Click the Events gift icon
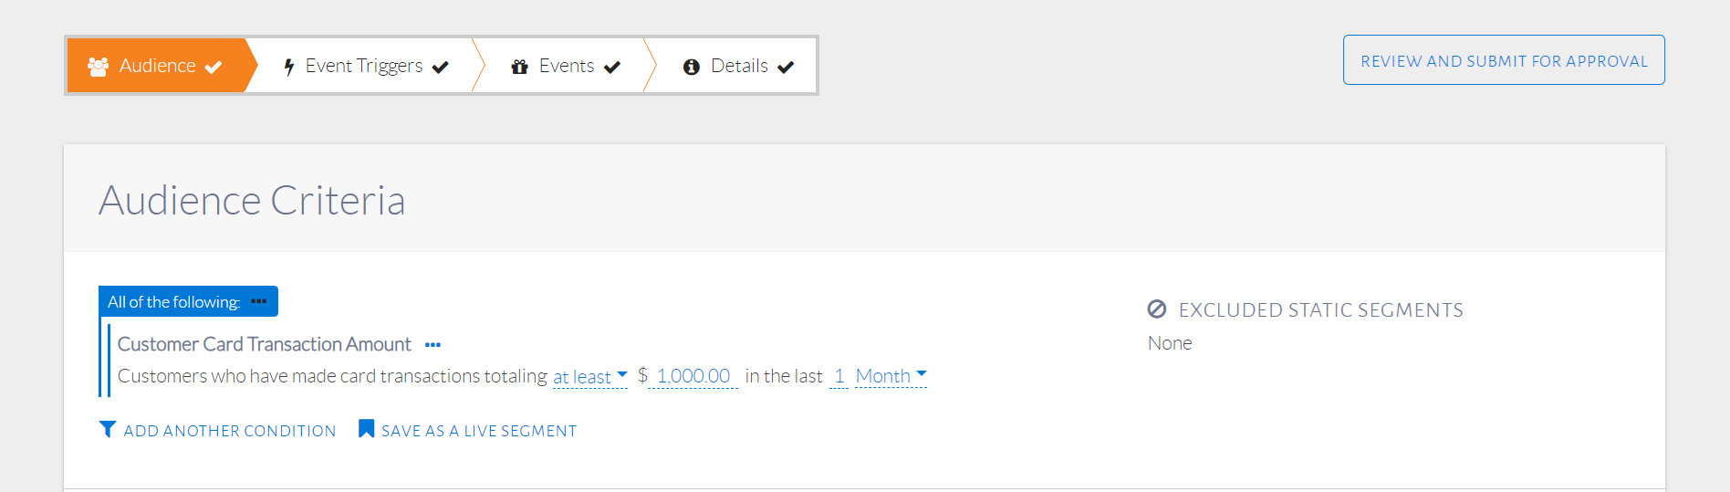 [520, 67]
